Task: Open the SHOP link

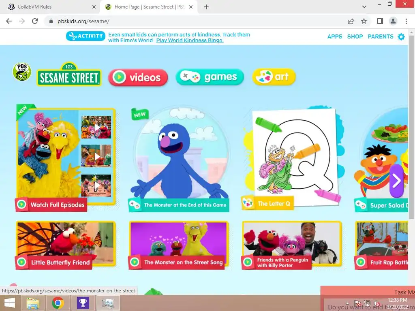Action: pos(355,36)
